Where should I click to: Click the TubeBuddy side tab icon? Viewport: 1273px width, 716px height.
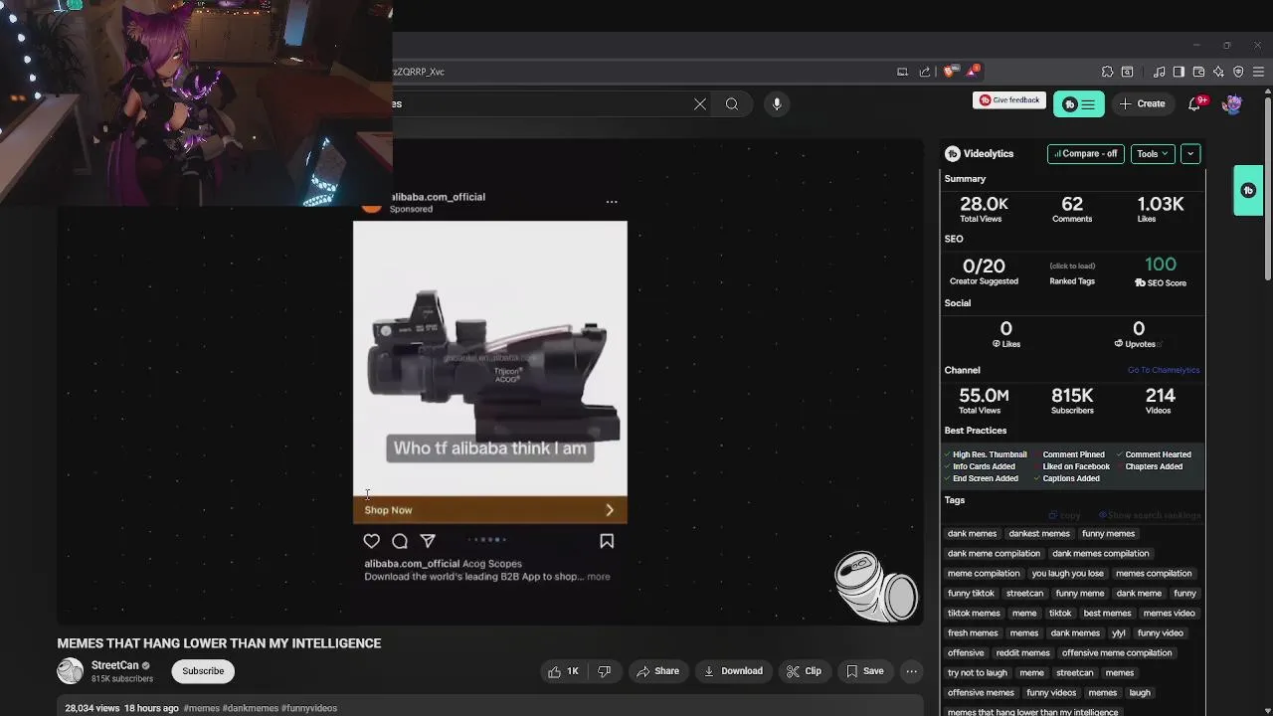[1248, 190]
